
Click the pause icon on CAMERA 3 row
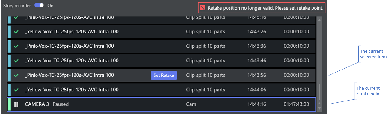[16, 104]
